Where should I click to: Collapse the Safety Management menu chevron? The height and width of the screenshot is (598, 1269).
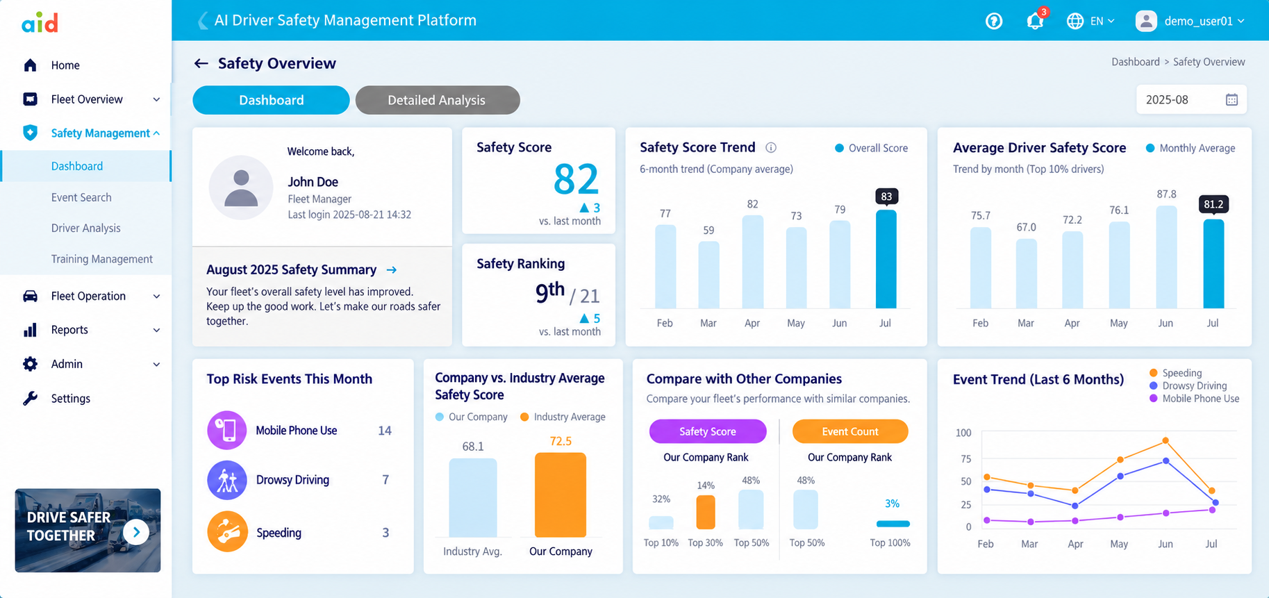click(156, 133)
